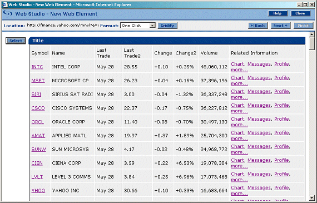Open the INTC symbol link

click(x=37, y=67)
